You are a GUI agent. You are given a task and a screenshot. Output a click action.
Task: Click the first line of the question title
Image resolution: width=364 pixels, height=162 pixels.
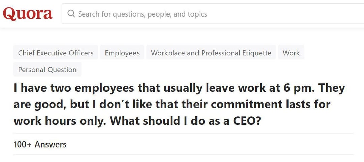click(x=179, y=89)
